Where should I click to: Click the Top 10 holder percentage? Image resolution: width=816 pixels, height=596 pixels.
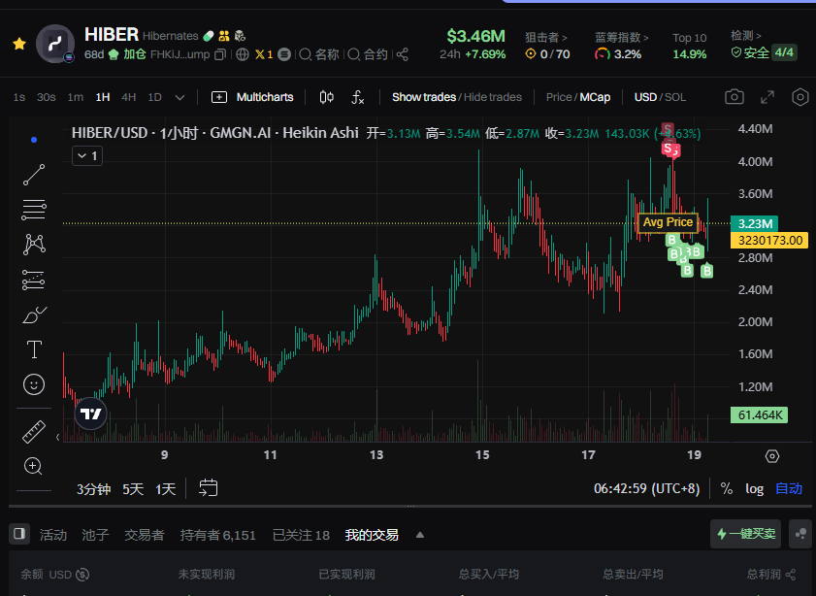[690, 54]
